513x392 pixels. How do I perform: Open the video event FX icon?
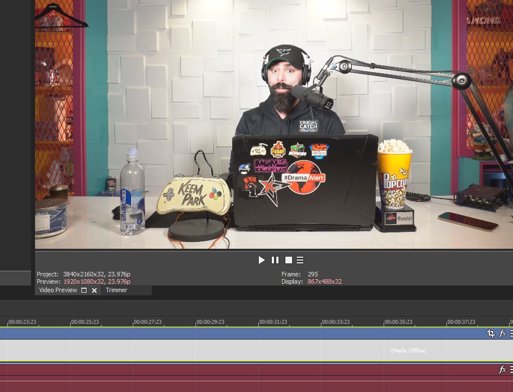point(502,333)
